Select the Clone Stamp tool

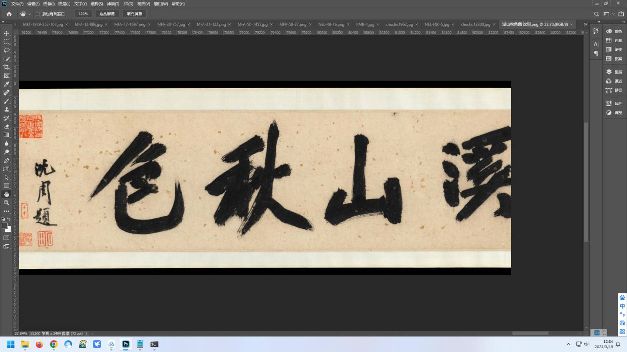pyautogui.click(x=6, y=110)
